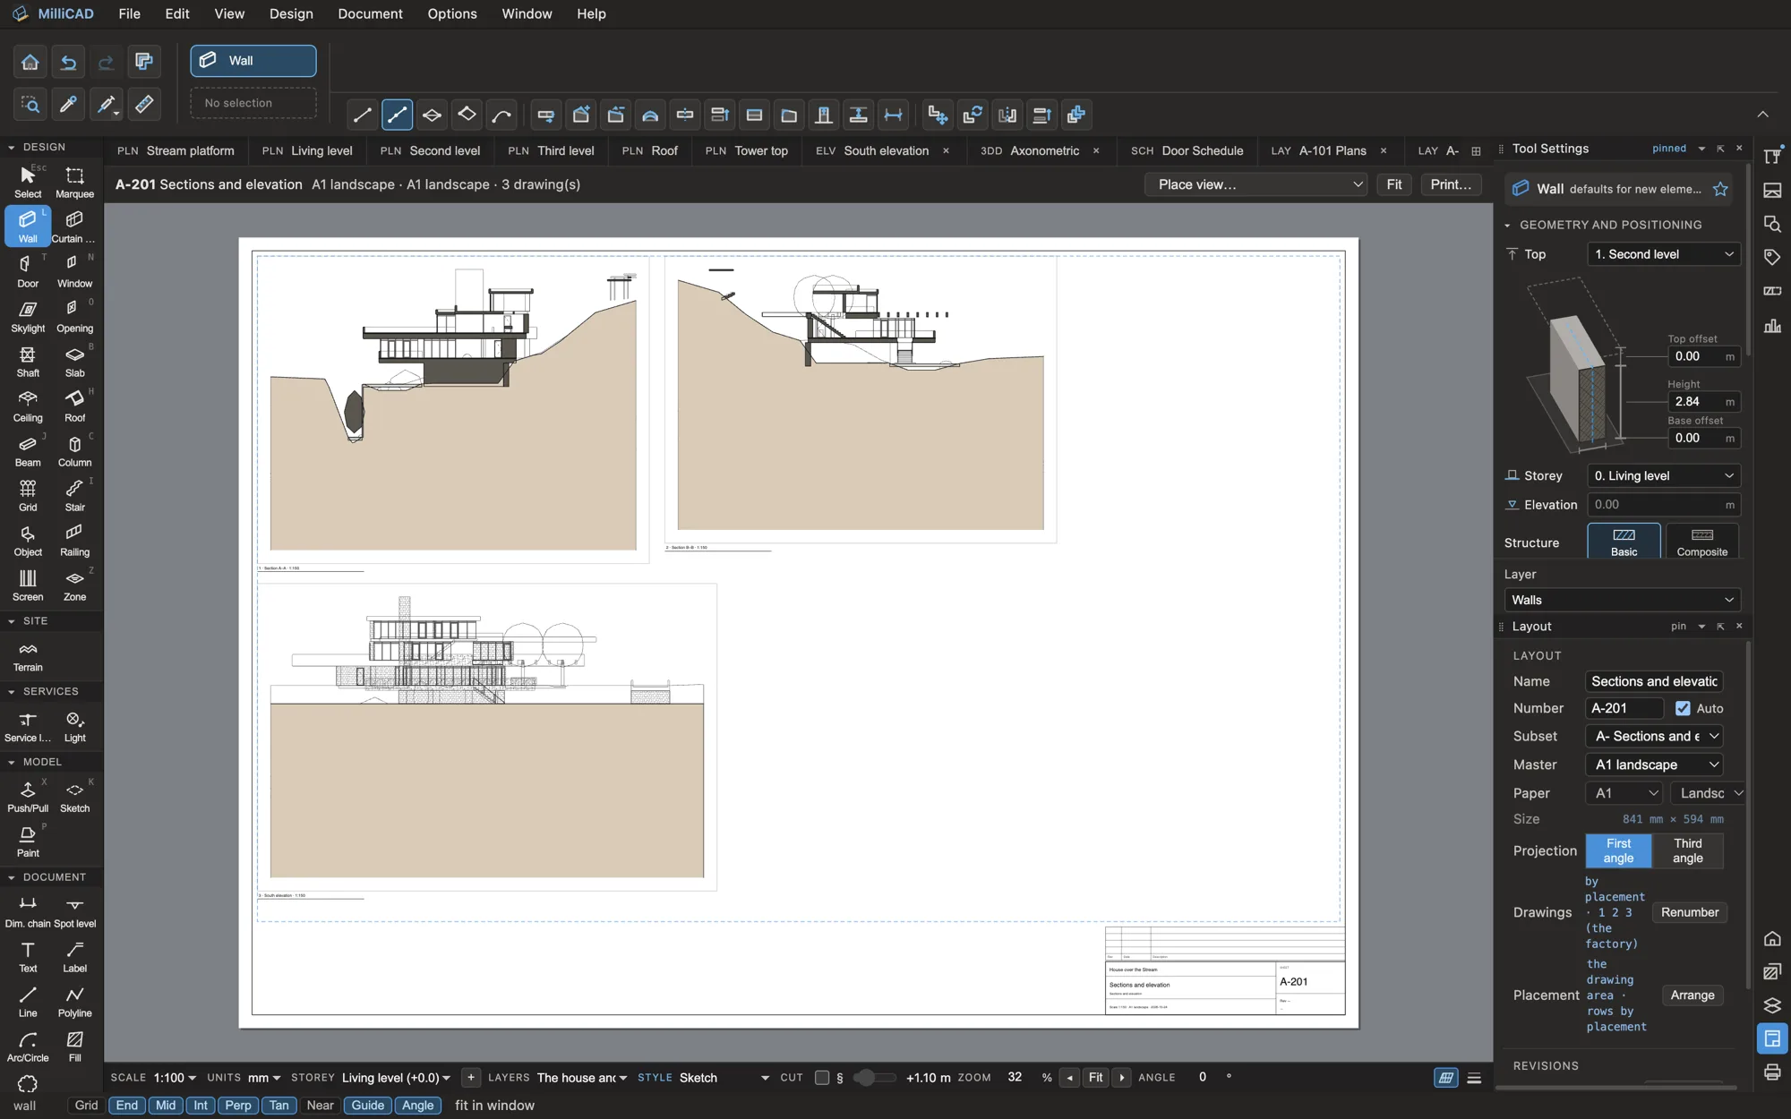The height and width of the screenshot is (1119, 1791).
Task: Pick the Paint tool
Action: coord(28,841)
